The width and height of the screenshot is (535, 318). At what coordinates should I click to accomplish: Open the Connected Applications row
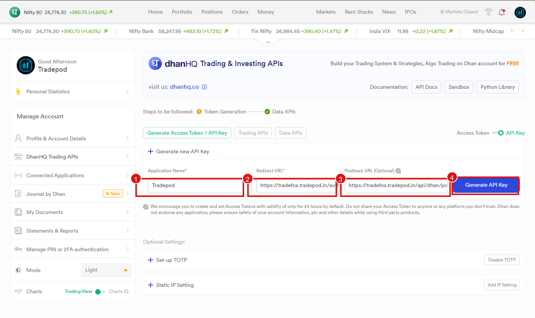pyautogui.click(x=73, y=175)
